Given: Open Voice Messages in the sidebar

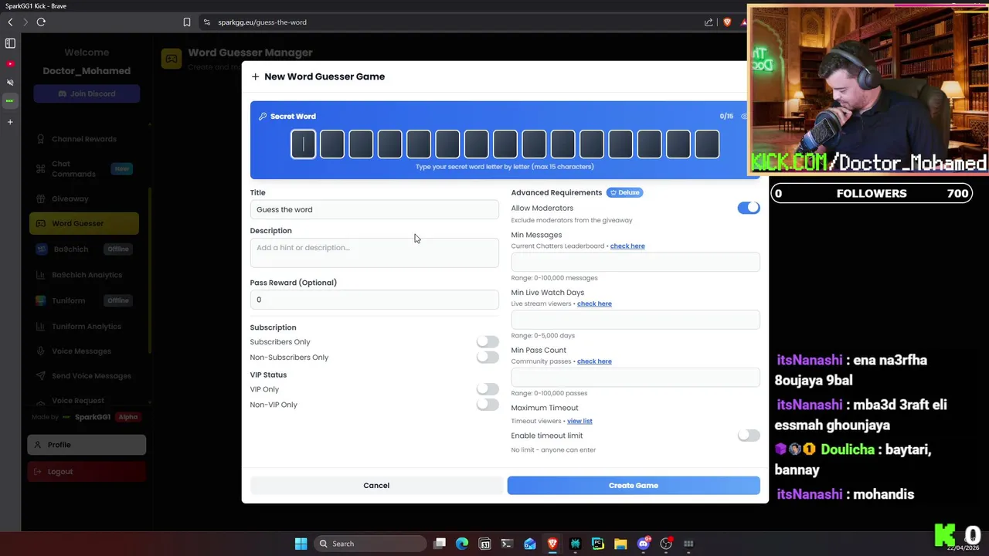Looking at the screenshot, I should 84,351.
